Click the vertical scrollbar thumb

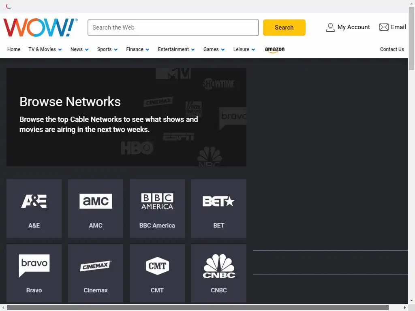[412, 38]
